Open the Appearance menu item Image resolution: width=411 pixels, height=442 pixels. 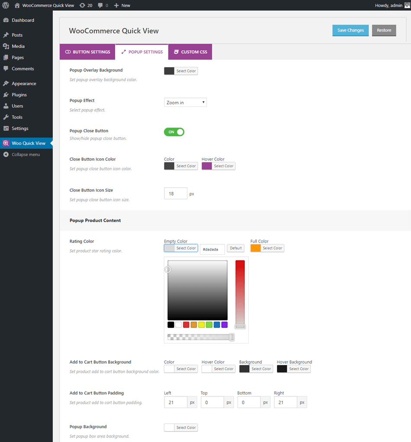click(26, 83)
